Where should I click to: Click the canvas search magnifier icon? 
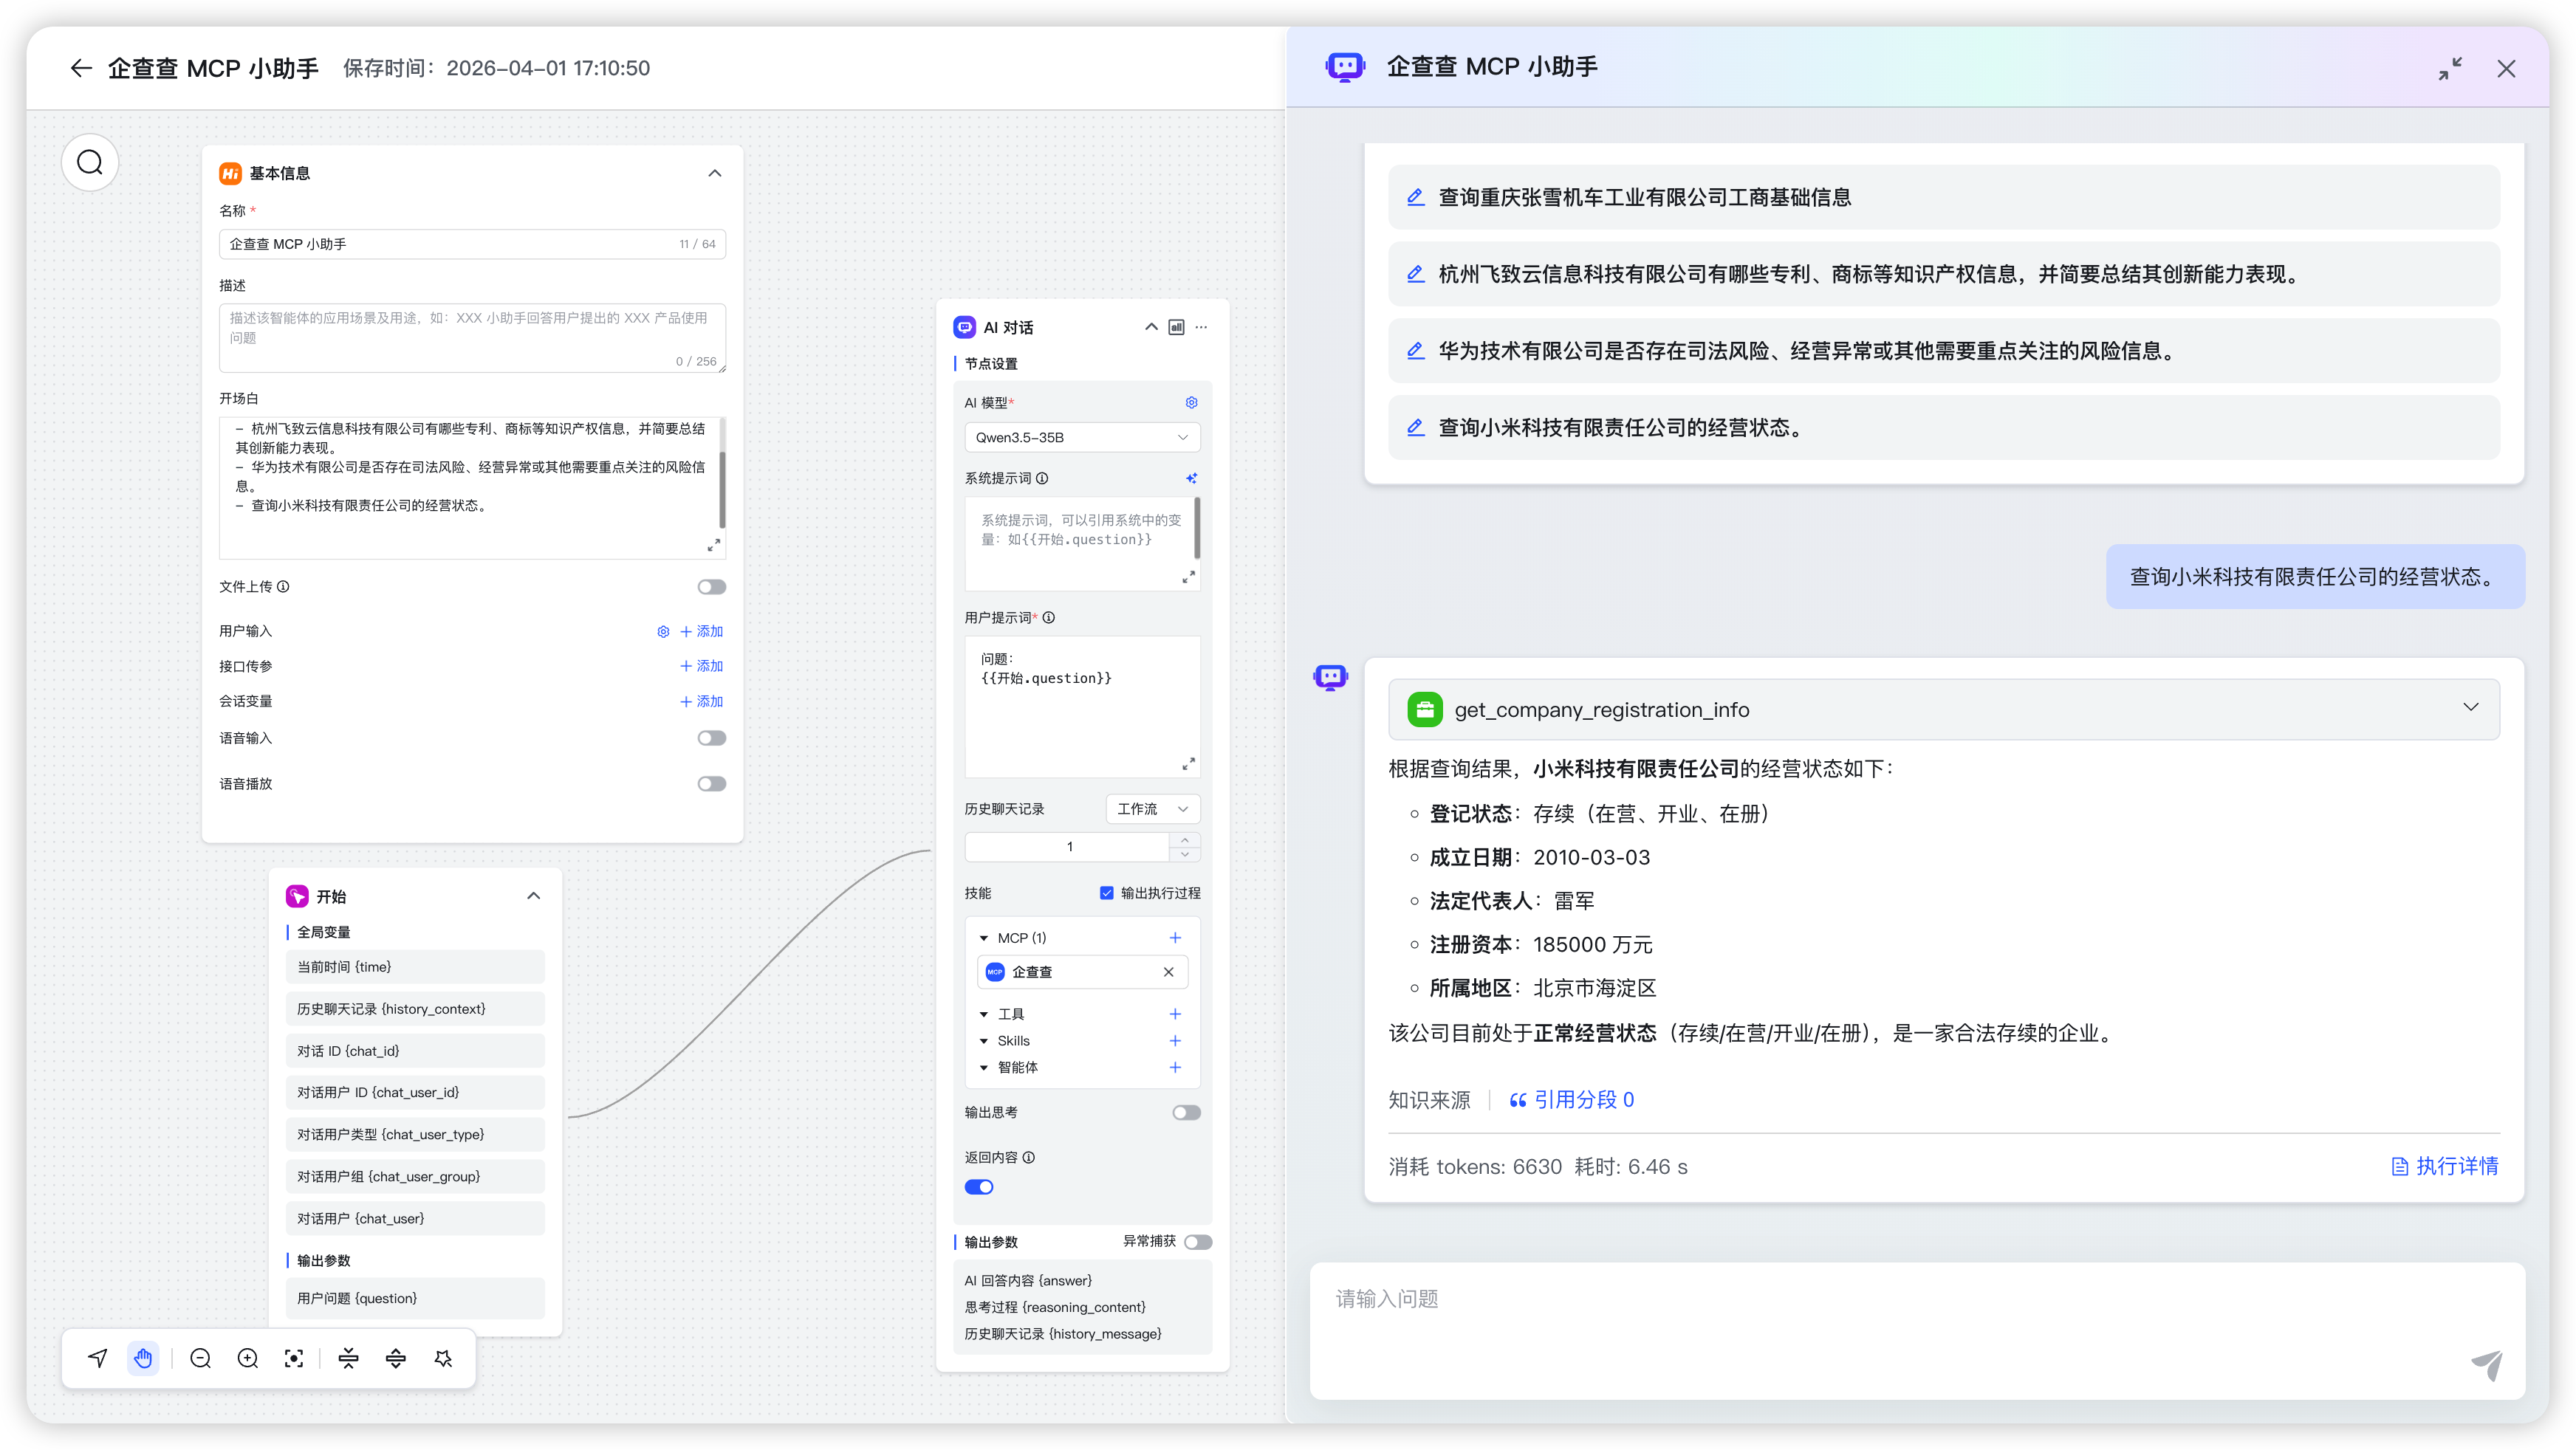(x=90, y=162)
